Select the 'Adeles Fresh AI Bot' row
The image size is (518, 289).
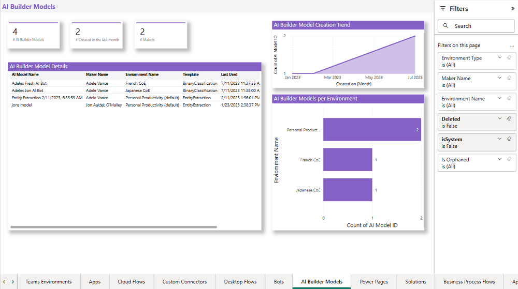135,83
